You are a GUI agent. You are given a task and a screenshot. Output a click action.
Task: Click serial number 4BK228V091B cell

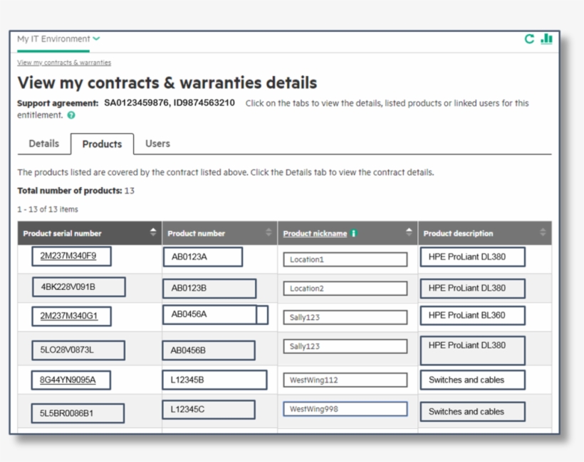point(79,287)
